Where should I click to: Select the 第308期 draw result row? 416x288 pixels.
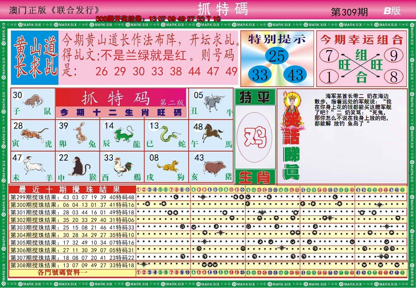coord(72,265)
